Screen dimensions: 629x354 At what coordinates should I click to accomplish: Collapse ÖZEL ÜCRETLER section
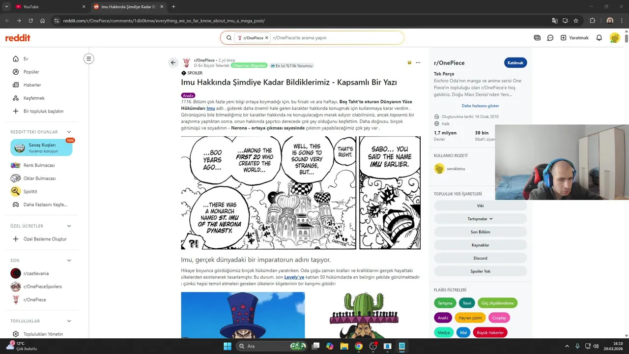tap(69, 226)
